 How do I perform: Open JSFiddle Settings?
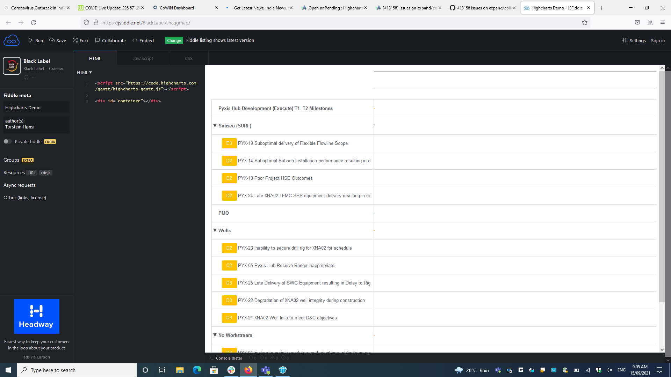634,40
